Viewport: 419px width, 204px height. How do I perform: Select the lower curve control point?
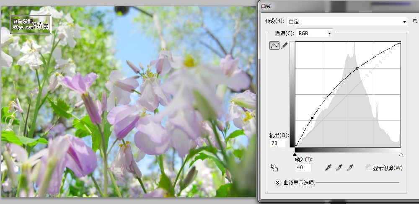click(x=312, y=118)
